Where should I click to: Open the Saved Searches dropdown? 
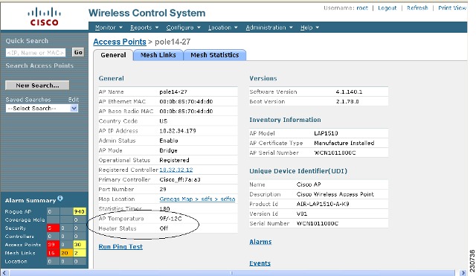point(42,109)
